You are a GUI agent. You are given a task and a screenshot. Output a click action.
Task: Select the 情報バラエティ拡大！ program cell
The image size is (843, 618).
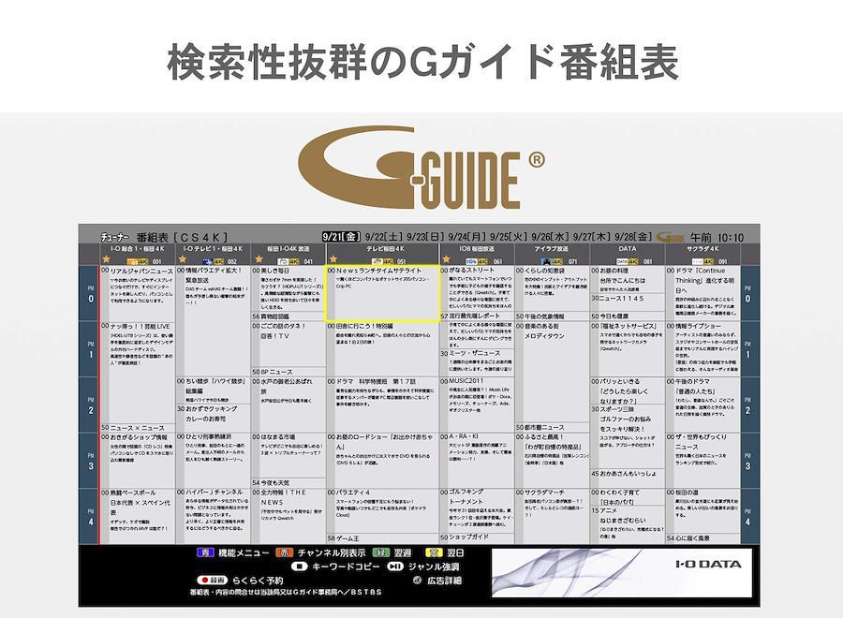click(x=214, y=321)
